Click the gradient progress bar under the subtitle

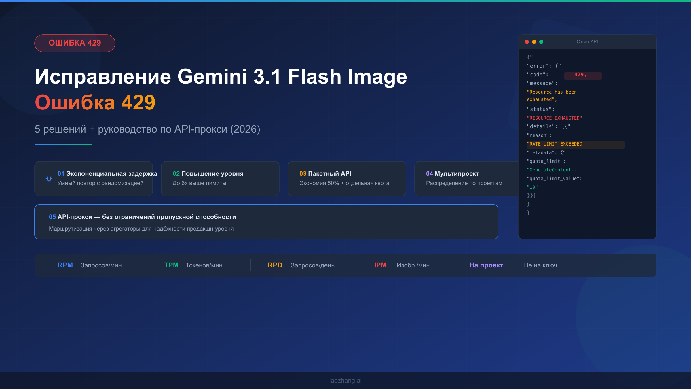click(x=63, y=144)
